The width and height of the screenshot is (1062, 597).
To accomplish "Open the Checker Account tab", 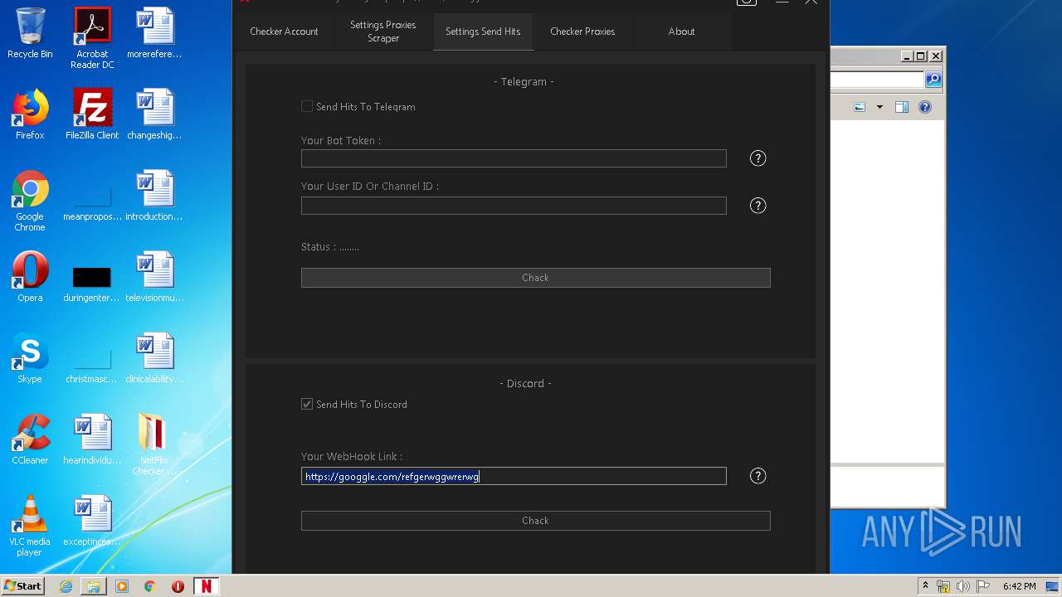I will pos(284,32).
